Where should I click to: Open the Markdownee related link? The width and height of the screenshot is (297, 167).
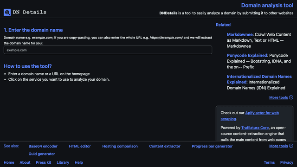point(239,35)
